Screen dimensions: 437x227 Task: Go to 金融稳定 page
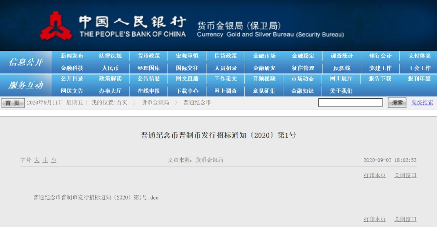pyautogui.click(x=303, y=56)
